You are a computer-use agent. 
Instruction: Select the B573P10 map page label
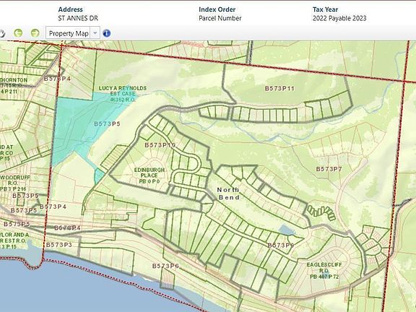(x=160, y=145)
